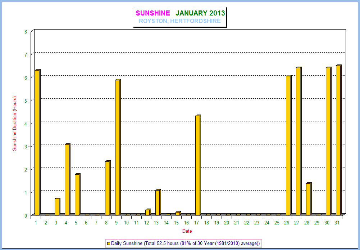This screenshot has width=360, height=250.
Task: Select the sunshine bar for date 8
Action: click(108, 188)
